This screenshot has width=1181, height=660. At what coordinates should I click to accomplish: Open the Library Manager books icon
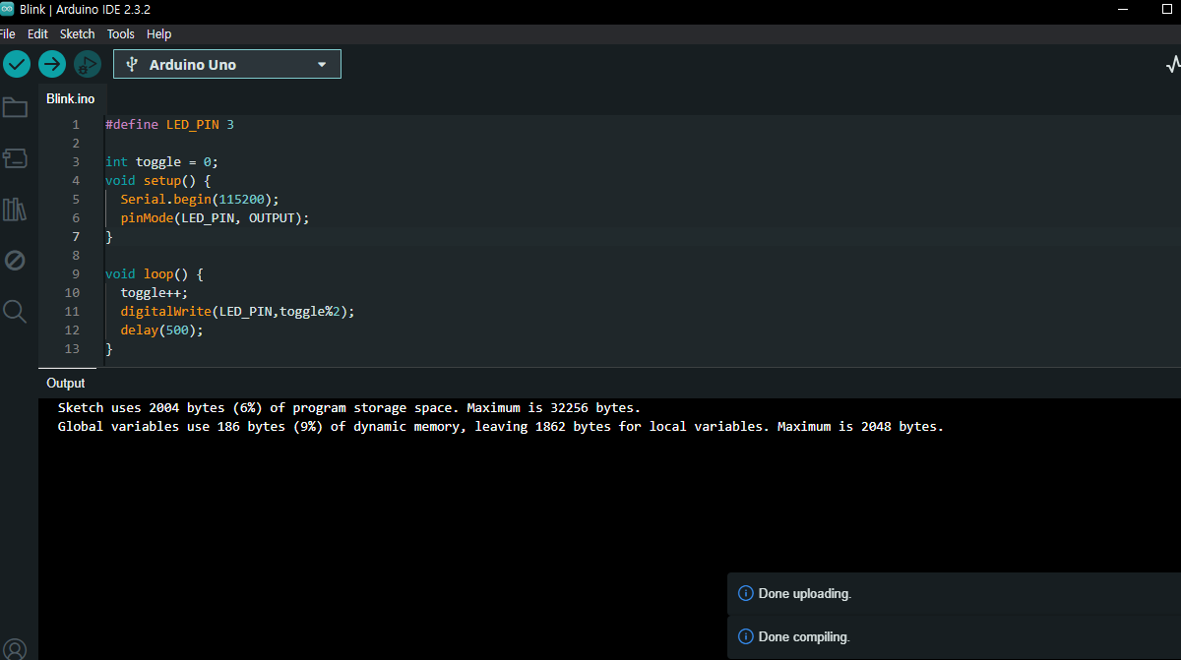coord(15,210)
